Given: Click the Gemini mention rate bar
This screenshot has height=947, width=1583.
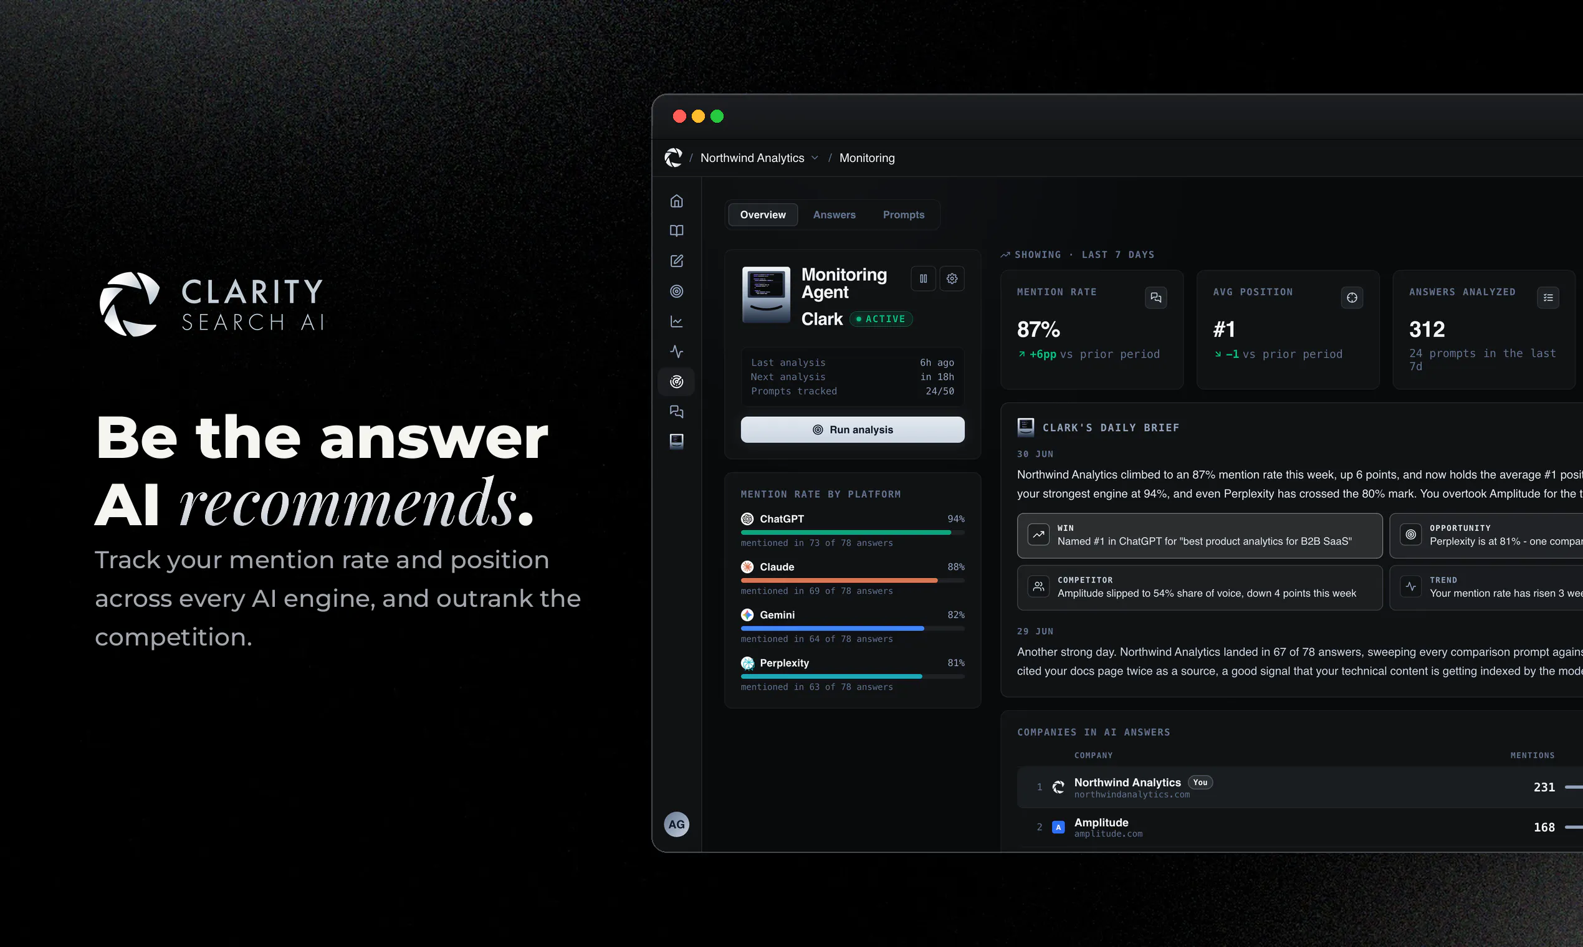Looking at the screenshot, I should pos(852,629).
